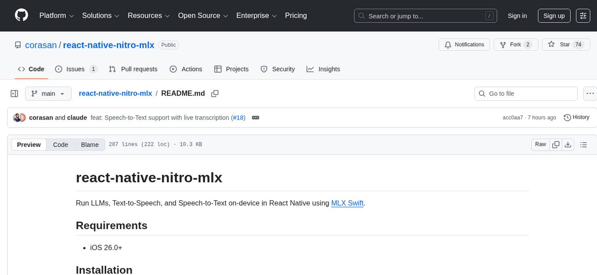This screenshot has width=597, height=275.
Task: Switch to the Blame tab
Action: coord(90,145)
